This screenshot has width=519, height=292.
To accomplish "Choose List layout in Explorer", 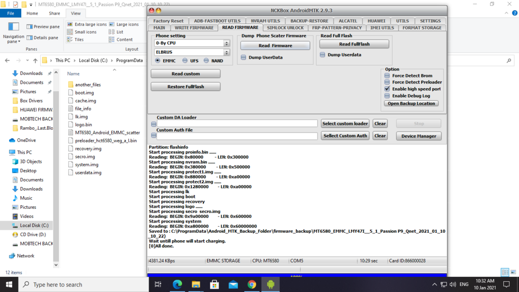I will [x=116, y=32].
